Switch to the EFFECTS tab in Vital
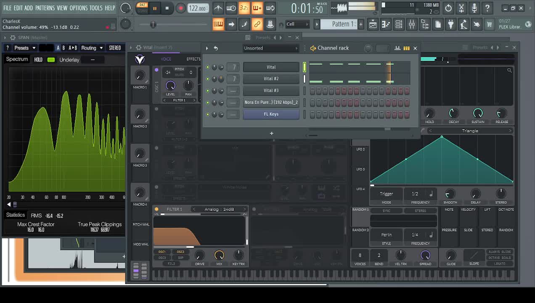Screen dimensions: 535x303 (193, 59)
